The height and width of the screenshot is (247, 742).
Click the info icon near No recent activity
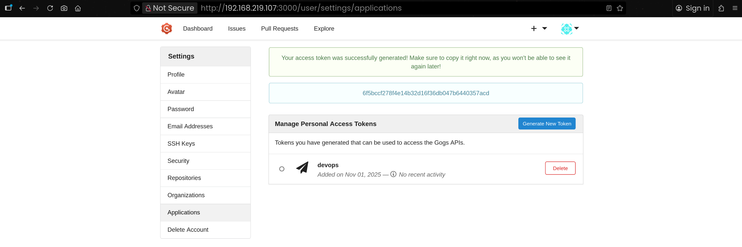pyautogui.click(x=393, y=174)
